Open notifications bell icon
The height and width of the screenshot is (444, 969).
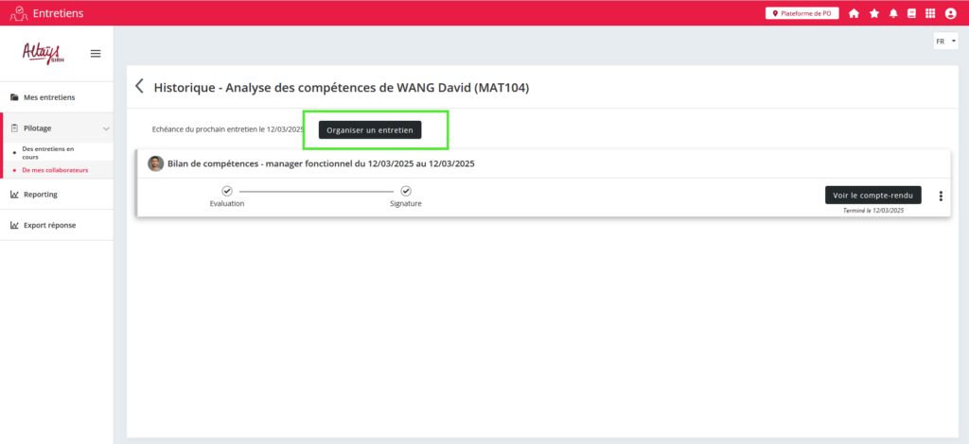coord(893,13)
